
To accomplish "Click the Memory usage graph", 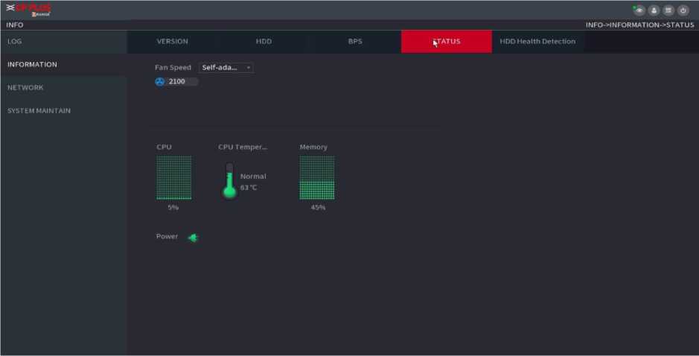I will [x=317, y=178].
